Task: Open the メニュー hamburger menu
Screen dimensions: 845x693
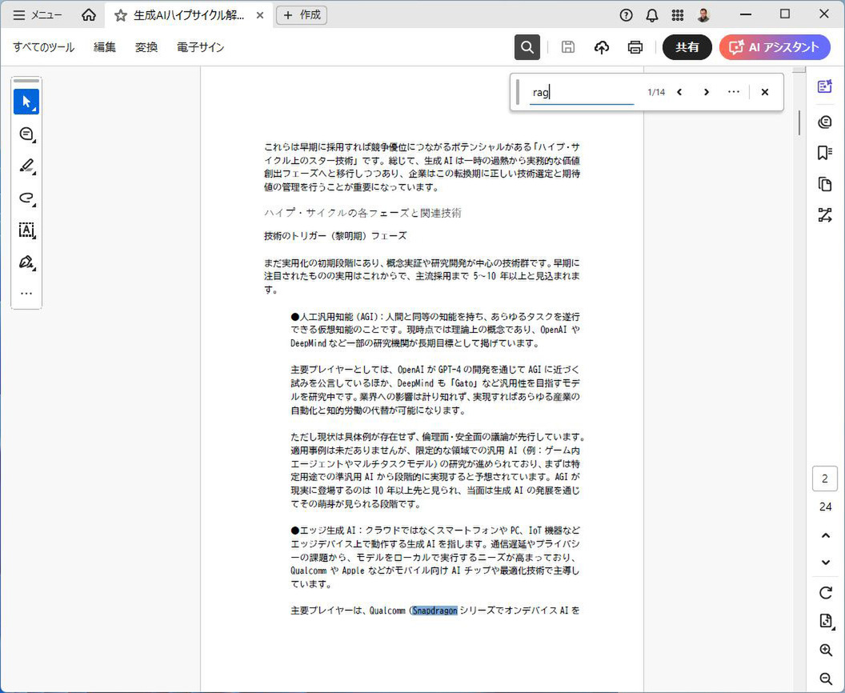Action: (x=37, y=15)
